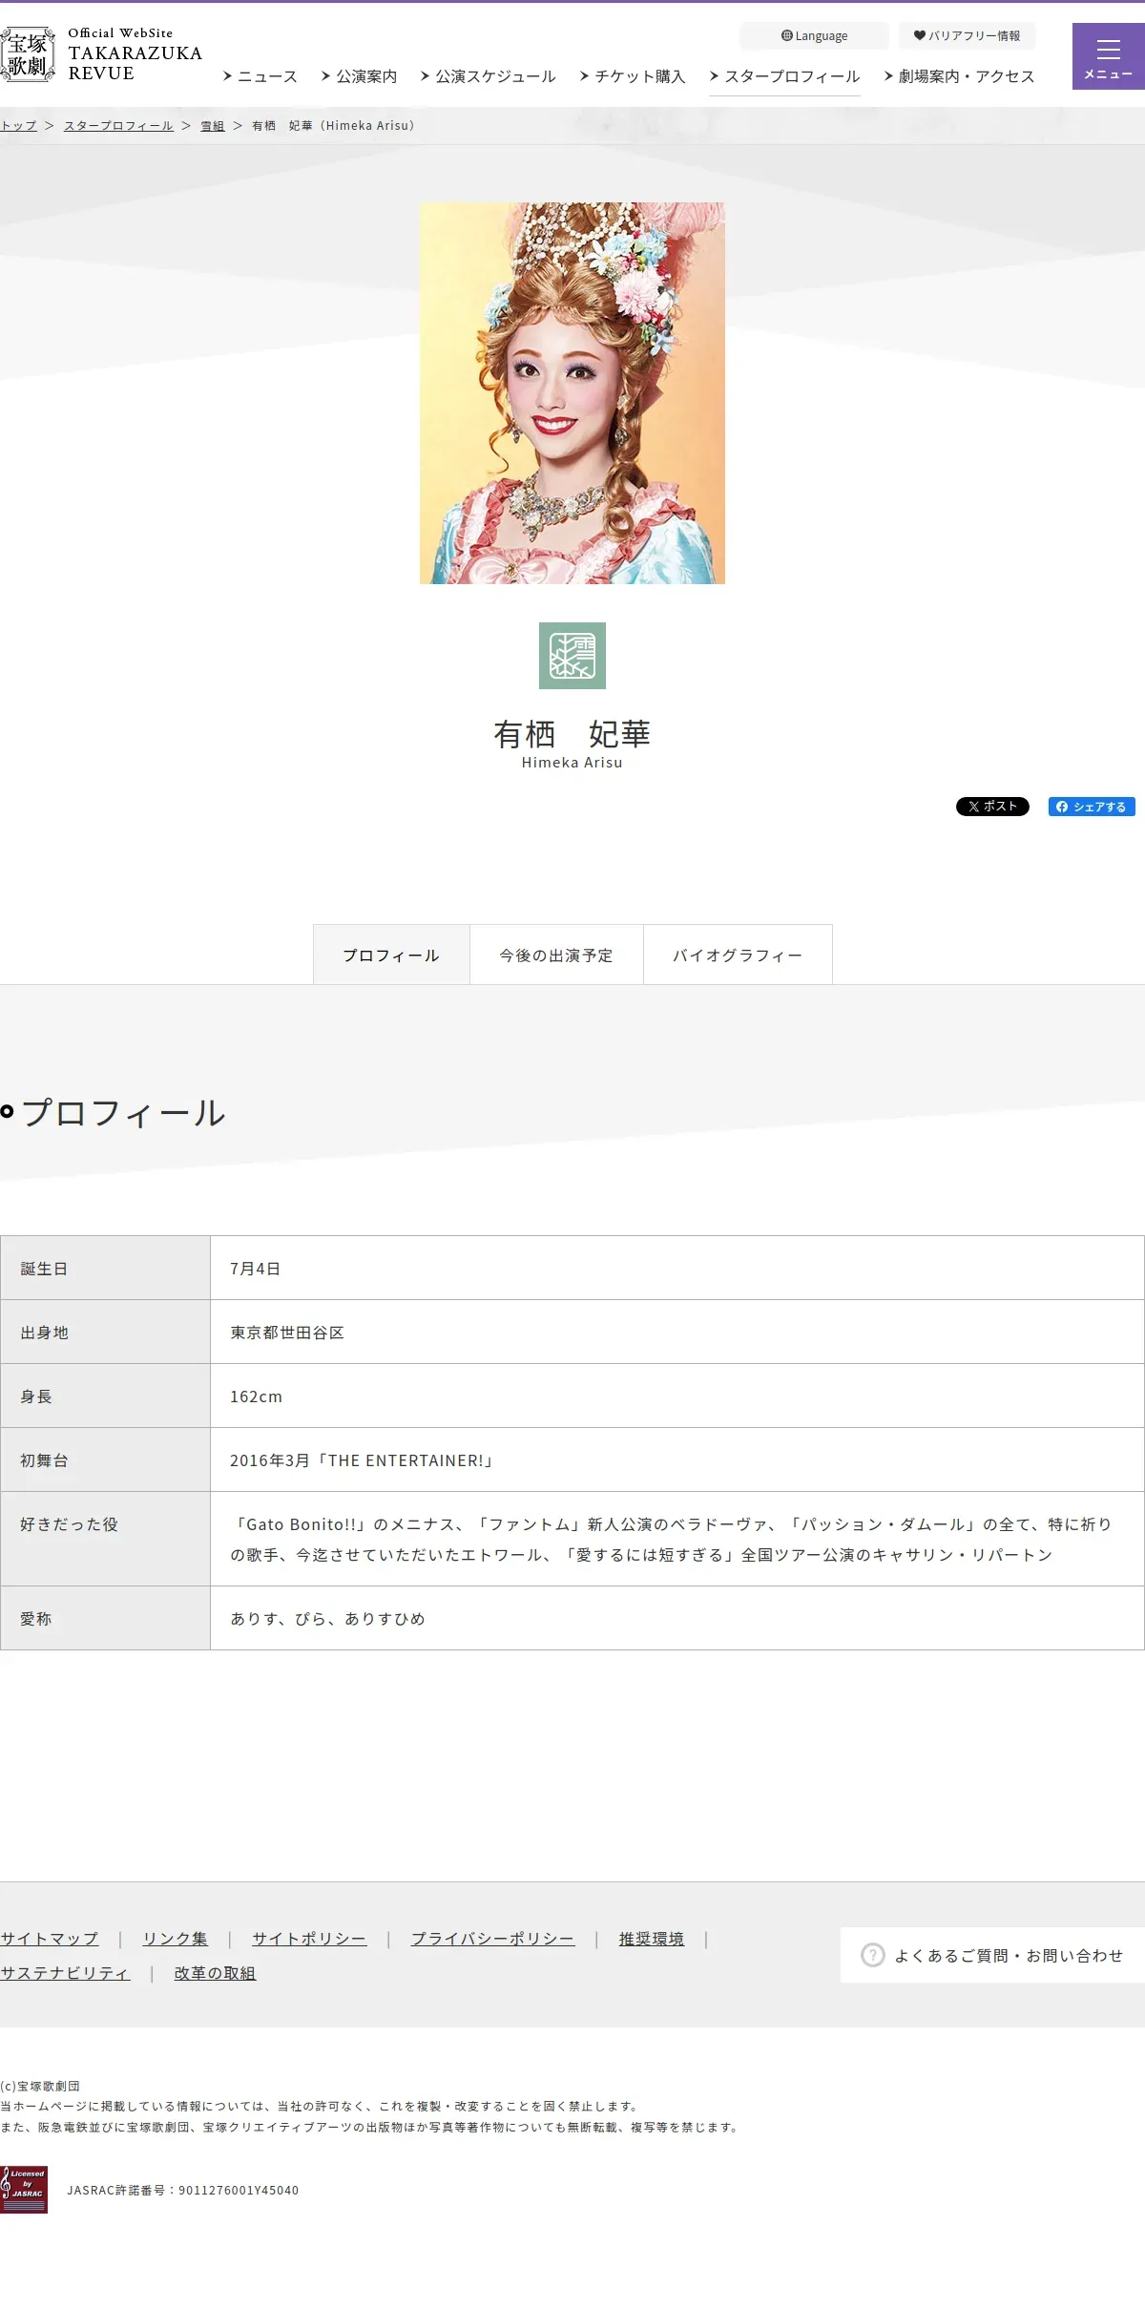This screenshot has height=2310, width=1145.
Task: Click the 好きだった役 row header
Action: coord(105,1540)
